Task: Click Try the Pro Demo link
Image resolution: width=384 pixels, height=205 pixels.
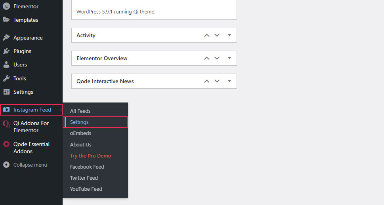Action: pyautogui.click(x=91, y=156)
